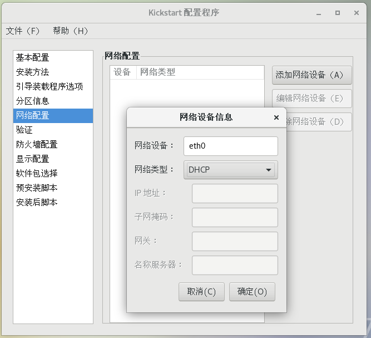Select 防火墙配置 in the sidebar

(53, 144)
